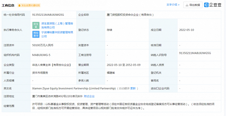Screen dimensions: 226x116
Task: Click the 导出数据 export button
Action: coord(193,5)
